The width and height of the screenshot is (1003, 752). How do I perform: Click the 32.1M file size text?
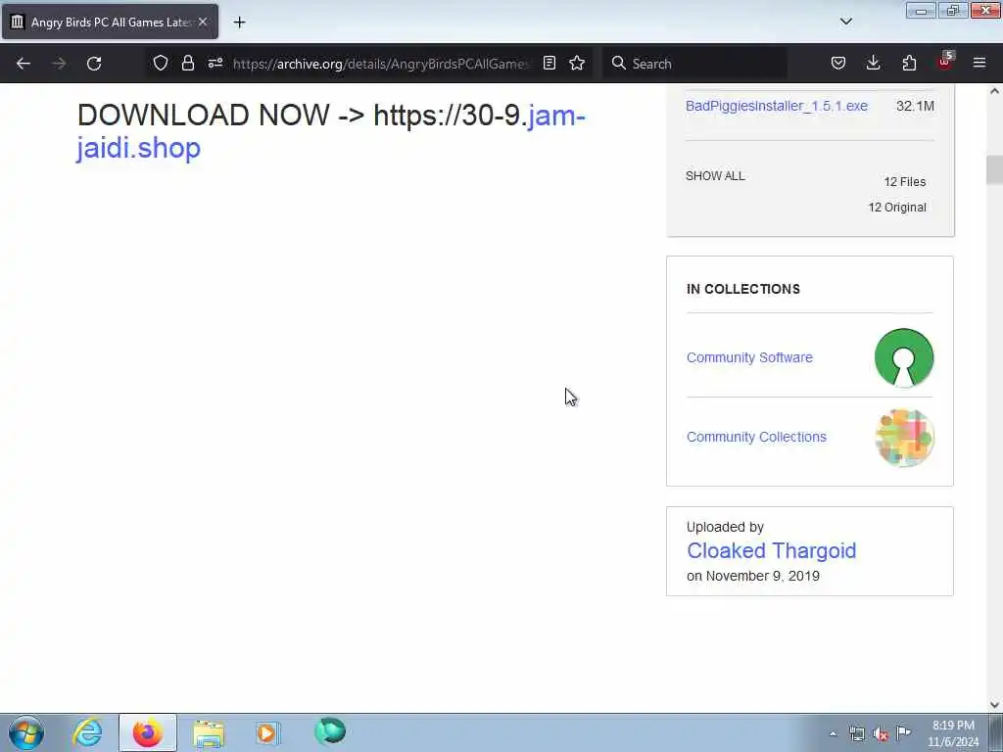click(915, 106)
